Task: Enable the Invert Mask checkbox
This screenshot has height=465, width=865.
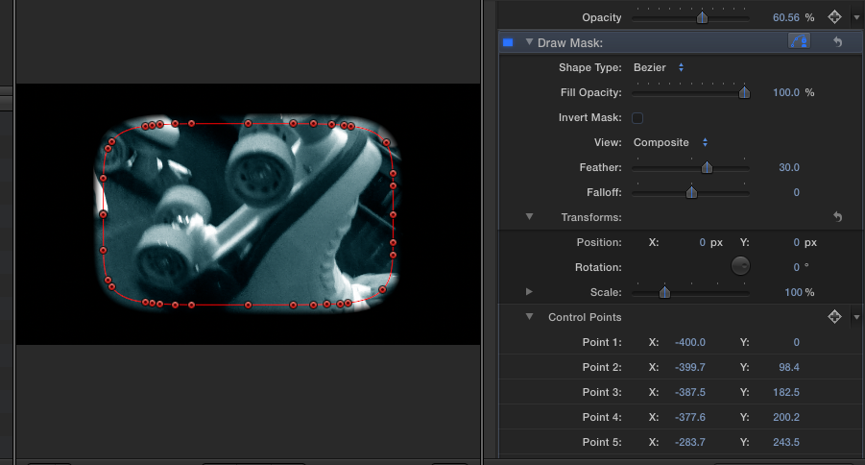Action: pyautogui.click(x=637, y=118)
